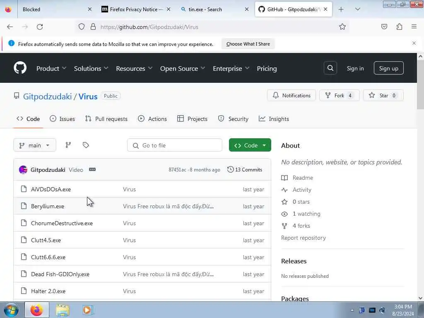The image size is (424, 318).
Task: Open the ChorumeDestructive.exe file entry
Action: click(x=62, y=223)
